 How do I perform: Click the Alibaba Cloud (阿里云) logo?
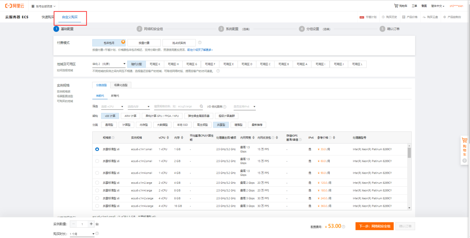[x=14, y=6]
